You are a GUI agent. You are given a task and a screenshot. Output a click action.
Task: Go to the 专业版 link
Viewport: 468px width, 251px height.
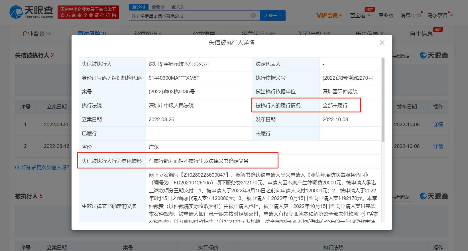click(386, 15)
